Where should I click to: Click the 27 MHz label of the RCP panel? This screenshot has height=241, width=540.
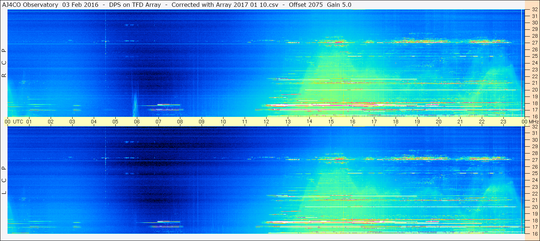pos(534,43)
